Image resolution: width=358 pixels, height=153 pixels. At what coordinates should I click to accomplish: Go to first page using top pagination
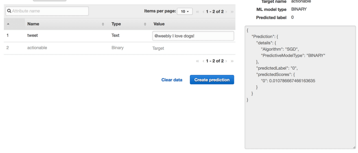(197, 12)
